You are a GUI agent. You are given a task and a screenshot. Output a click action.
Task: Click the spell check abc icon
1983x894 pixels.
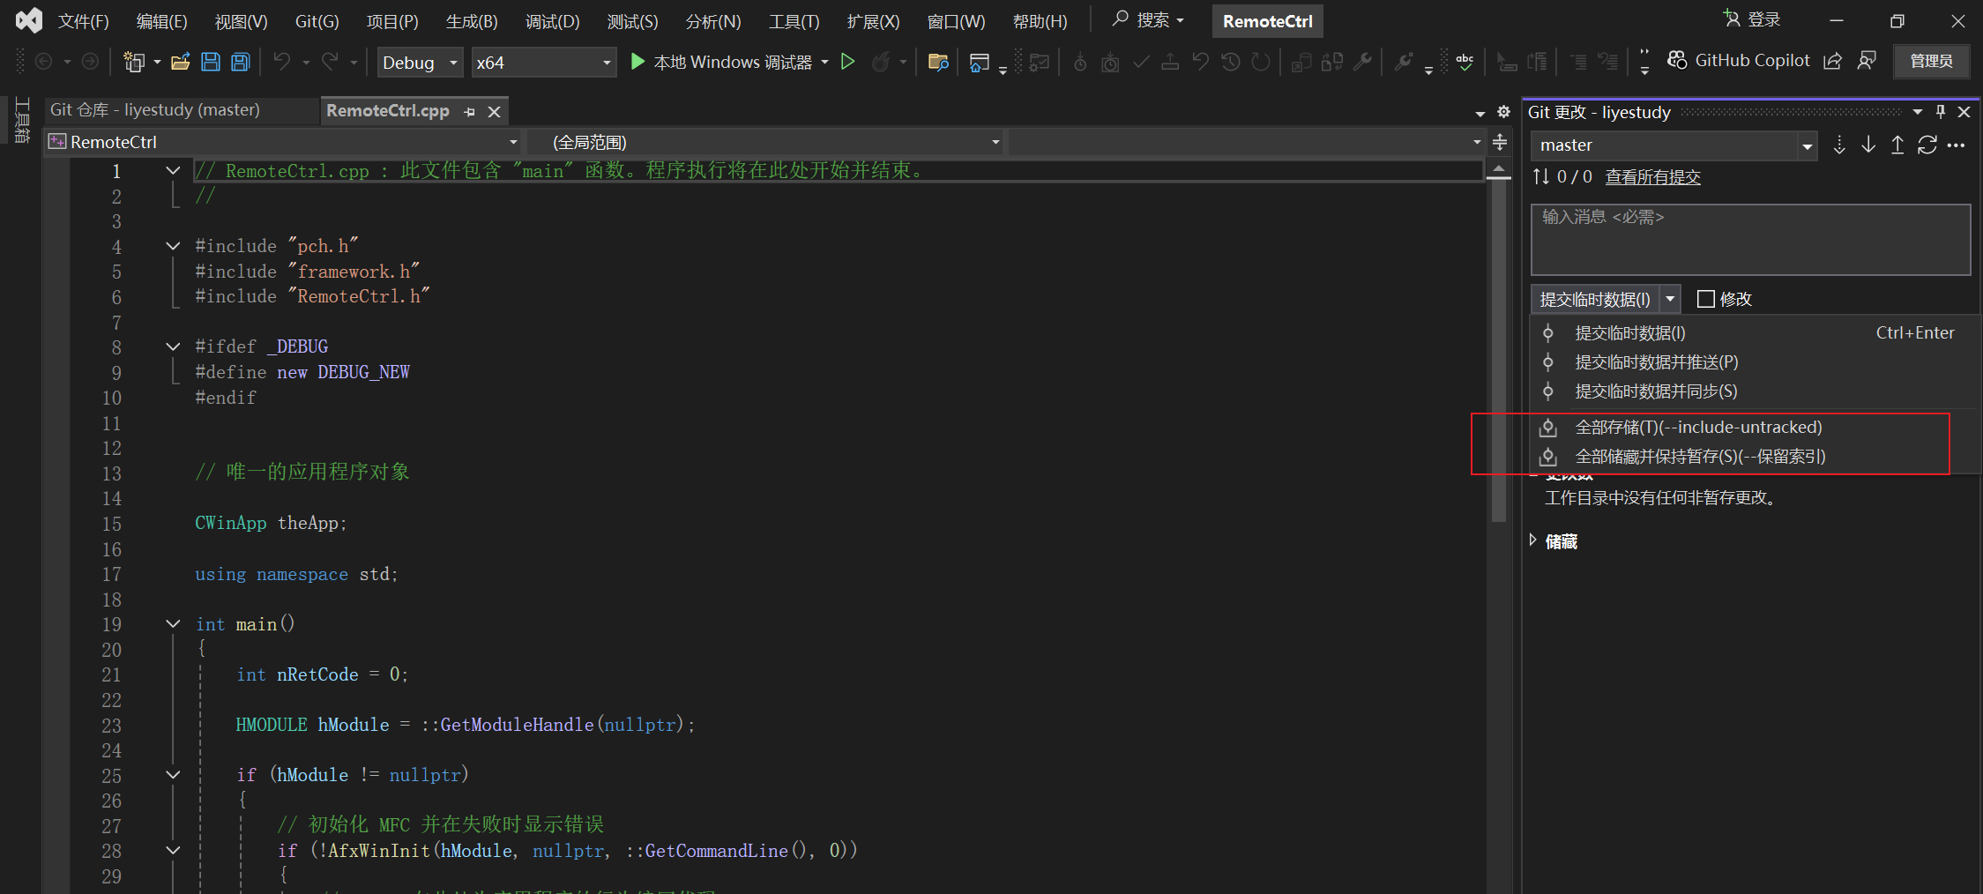point(1465,62)
